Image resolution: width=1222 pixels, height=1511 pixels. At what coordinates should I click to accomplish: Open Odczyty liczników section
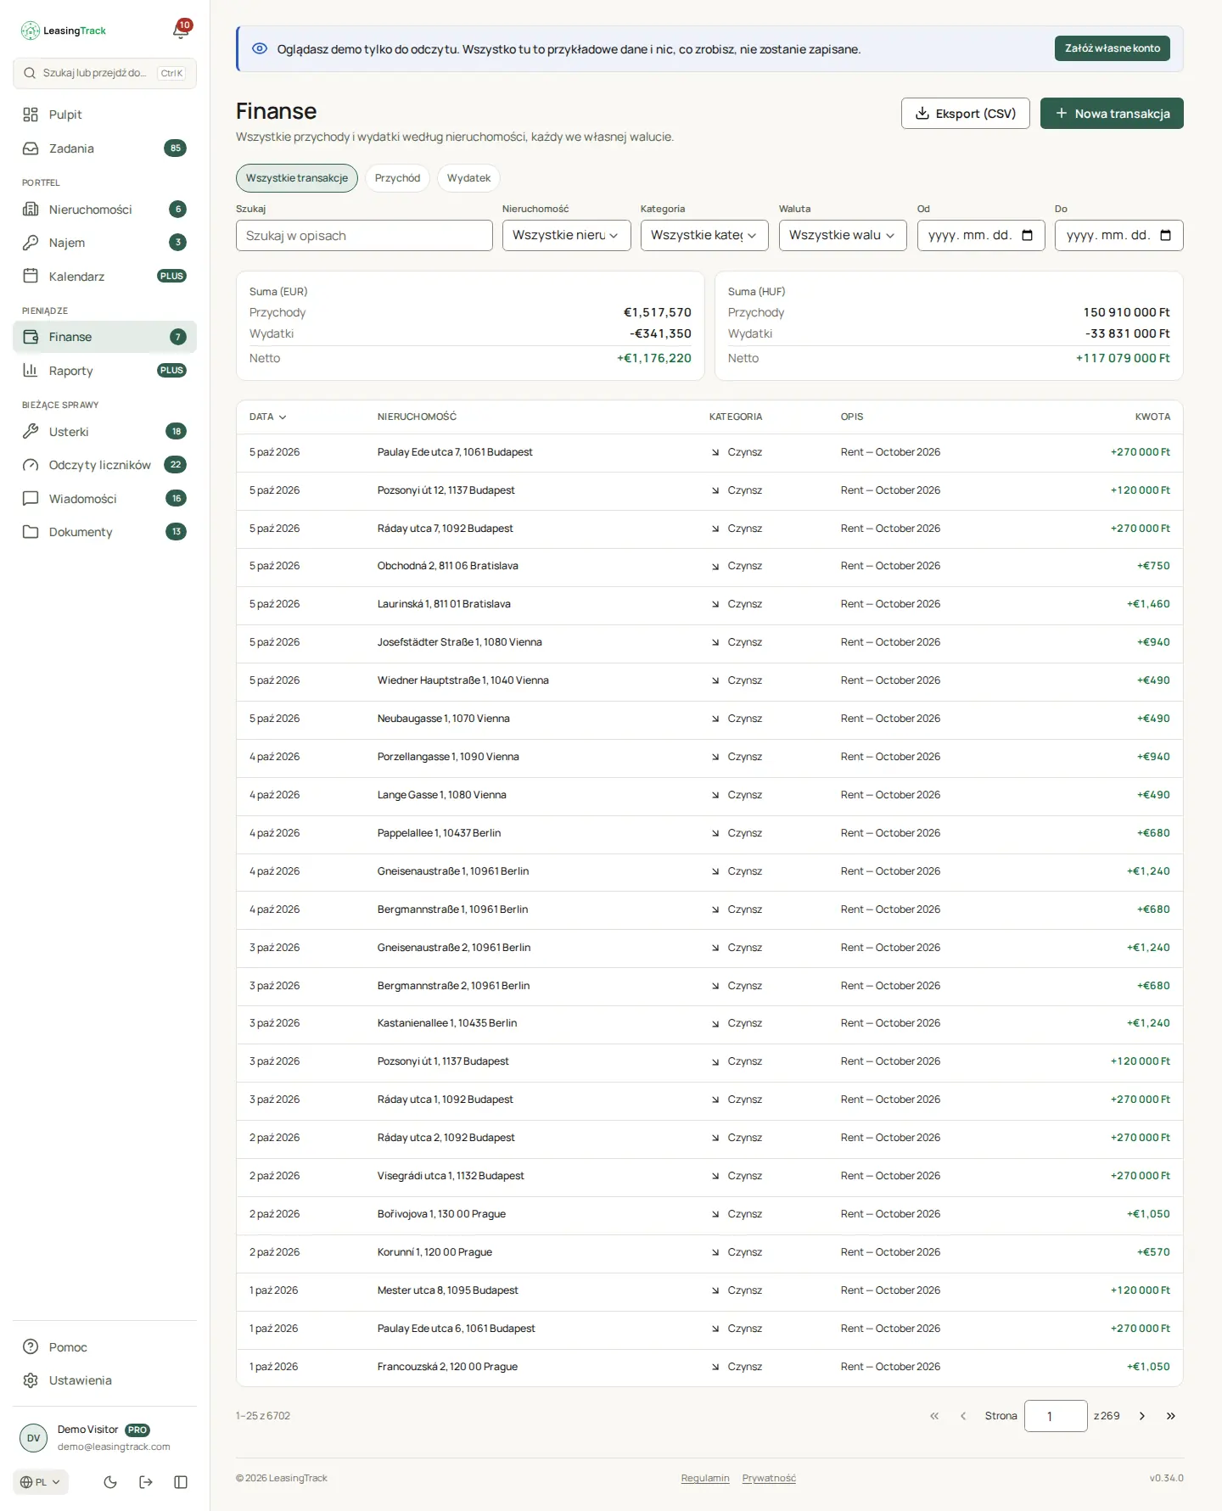click(104, 465)
